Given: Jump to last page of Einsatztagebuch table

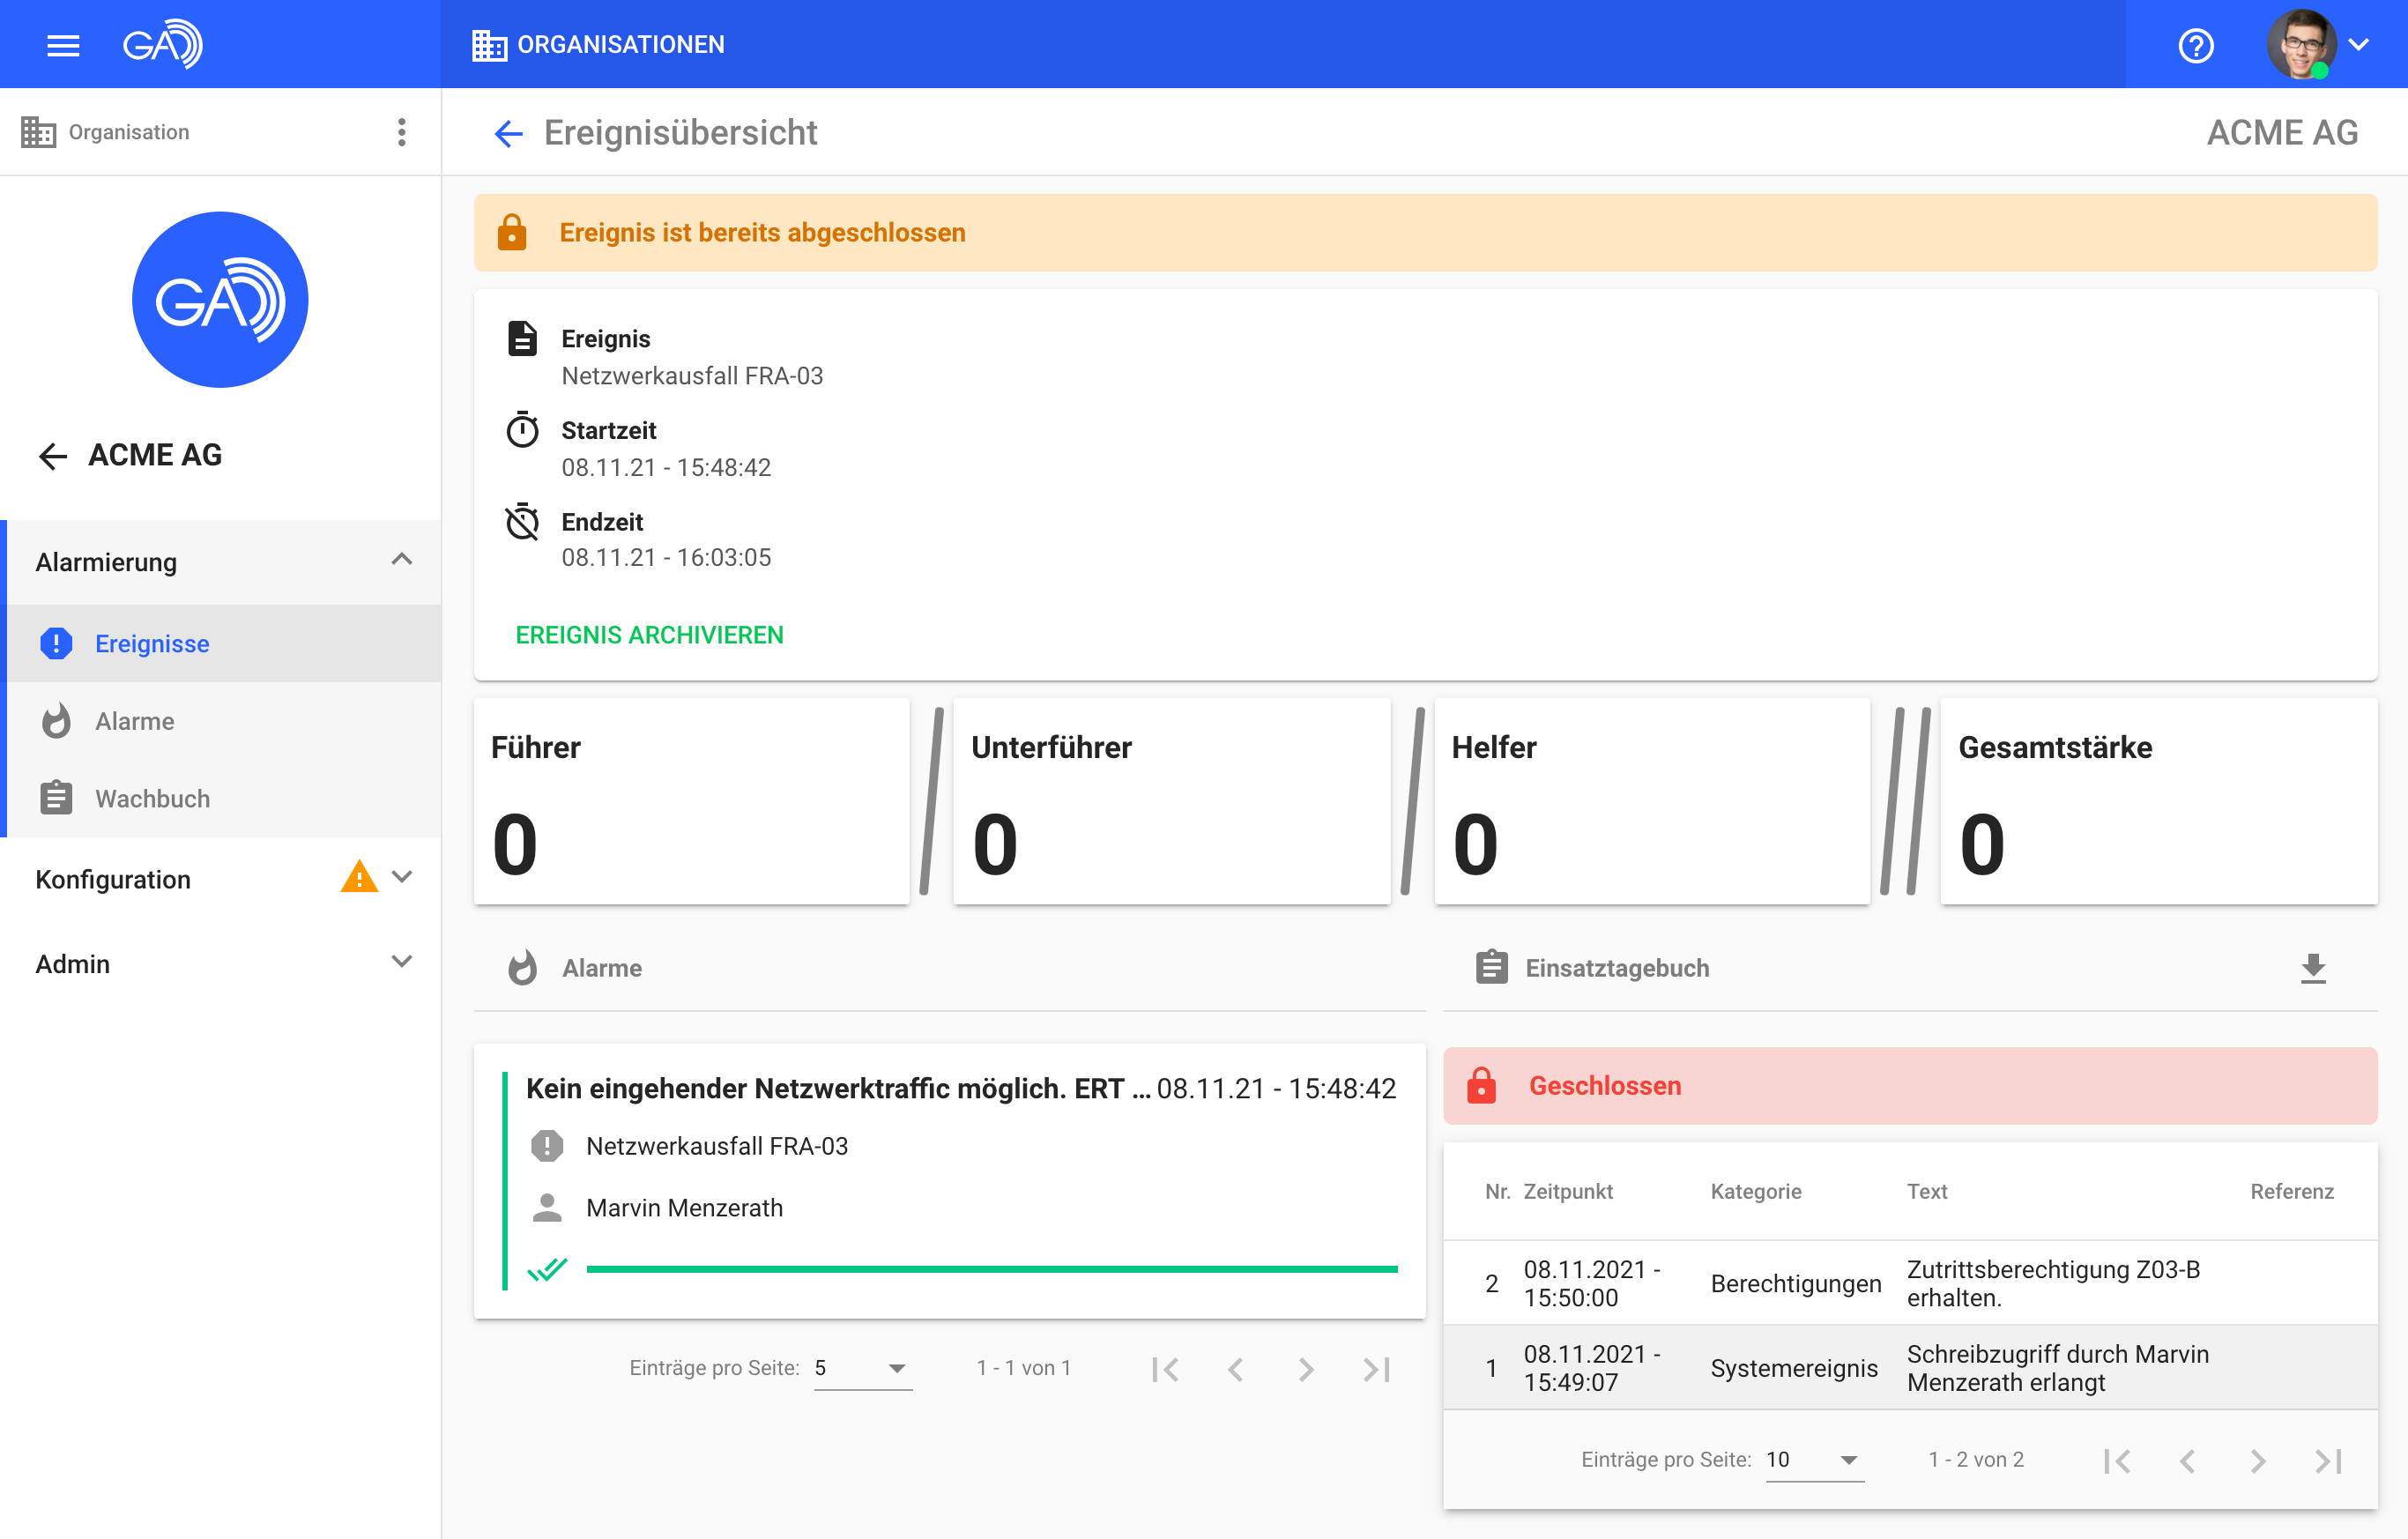Looking at the screenshot, I should (2328, 1460).
